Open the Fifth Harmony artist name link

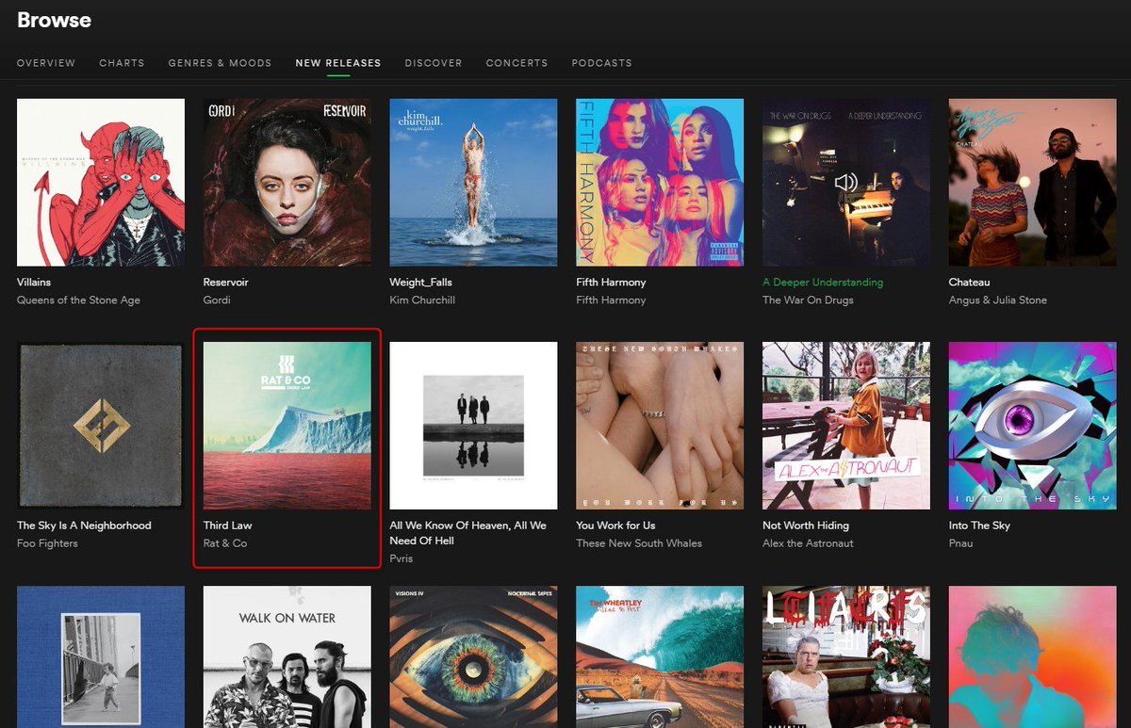pyautogui.click(x=611, y=300)
